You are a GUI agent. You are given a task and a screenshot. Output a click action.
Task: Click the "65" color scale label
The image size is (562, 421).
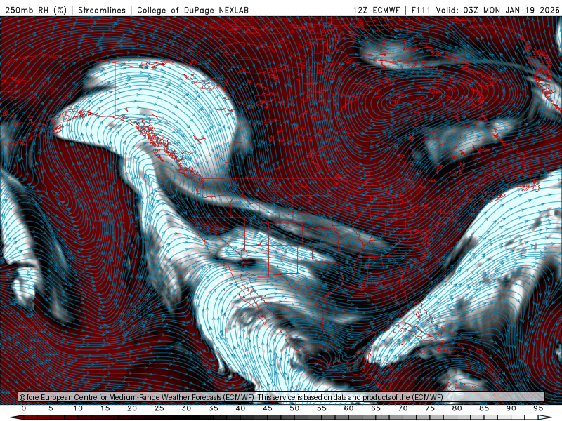tap(376, 408)
